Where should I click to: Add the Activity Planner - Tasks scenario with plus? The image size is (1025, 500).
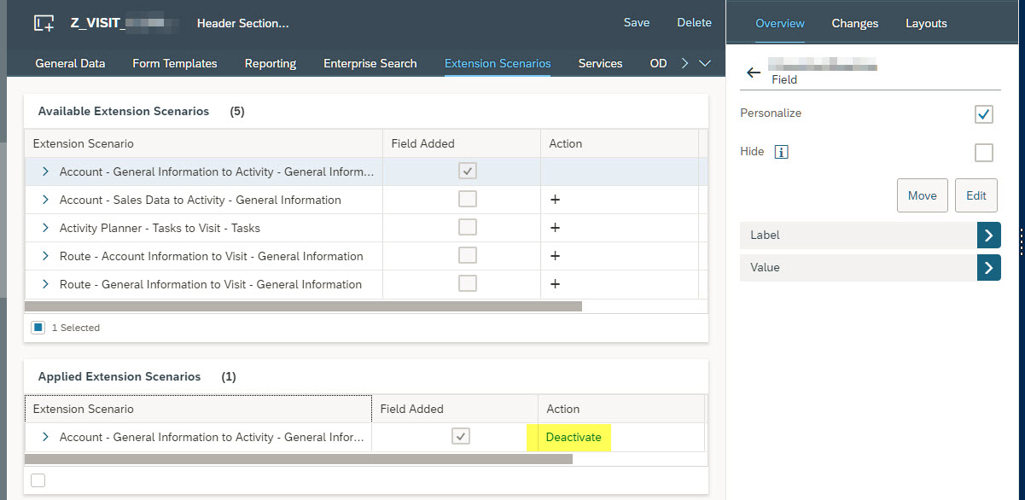[555, 228]
